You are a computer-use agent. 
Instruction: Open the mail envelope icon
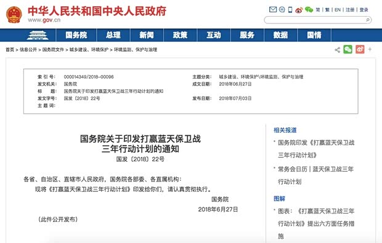click(273, 10)
